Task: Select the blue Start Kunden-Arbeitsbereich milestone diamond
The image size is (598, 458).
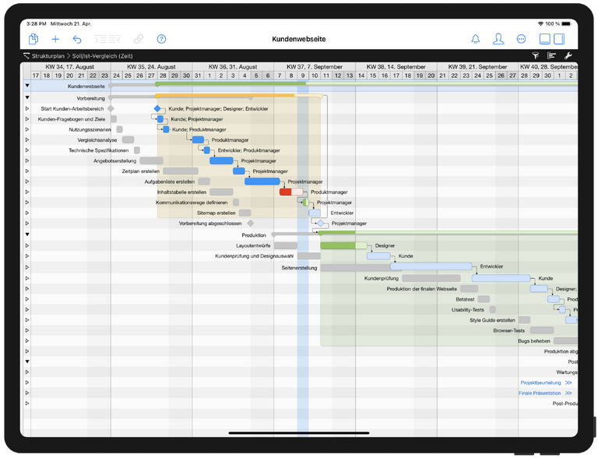Action: 157,109
